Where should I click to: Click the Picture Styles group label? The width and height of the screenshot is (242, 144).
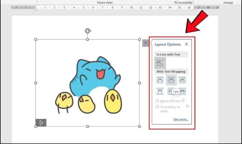click(105, 3)
